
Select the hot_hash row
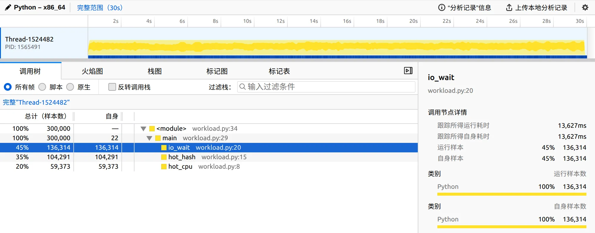[x=209, y=157]
